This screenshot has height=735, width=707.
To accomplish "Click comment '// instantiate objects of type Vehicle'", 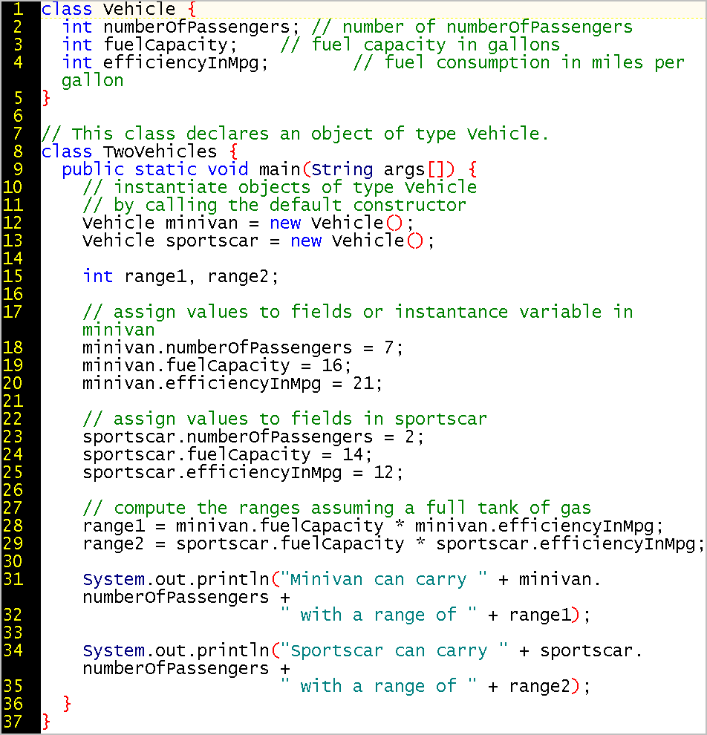I will pyautogui.click(x=280, y=187).
